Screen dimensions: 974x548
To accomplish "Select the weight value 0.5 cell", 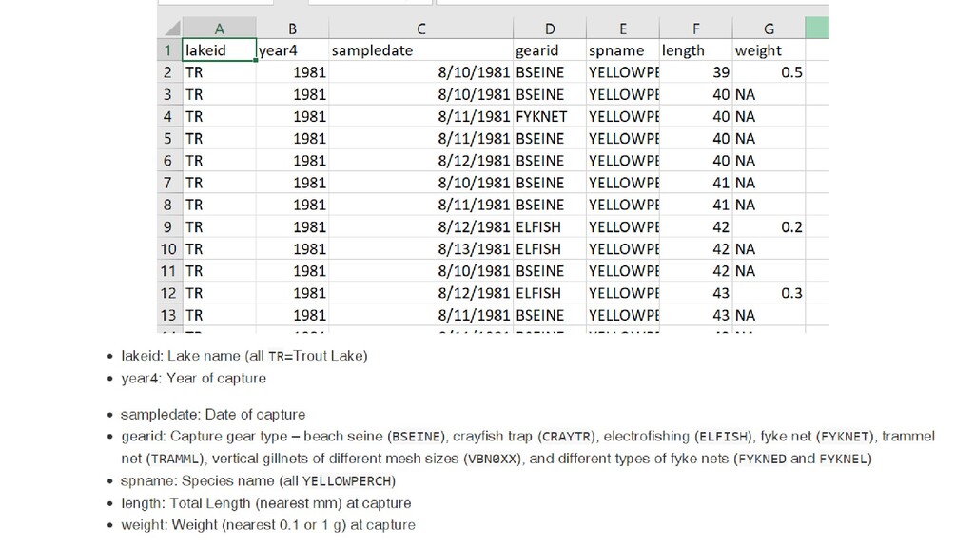I will [x=769, y=72].
